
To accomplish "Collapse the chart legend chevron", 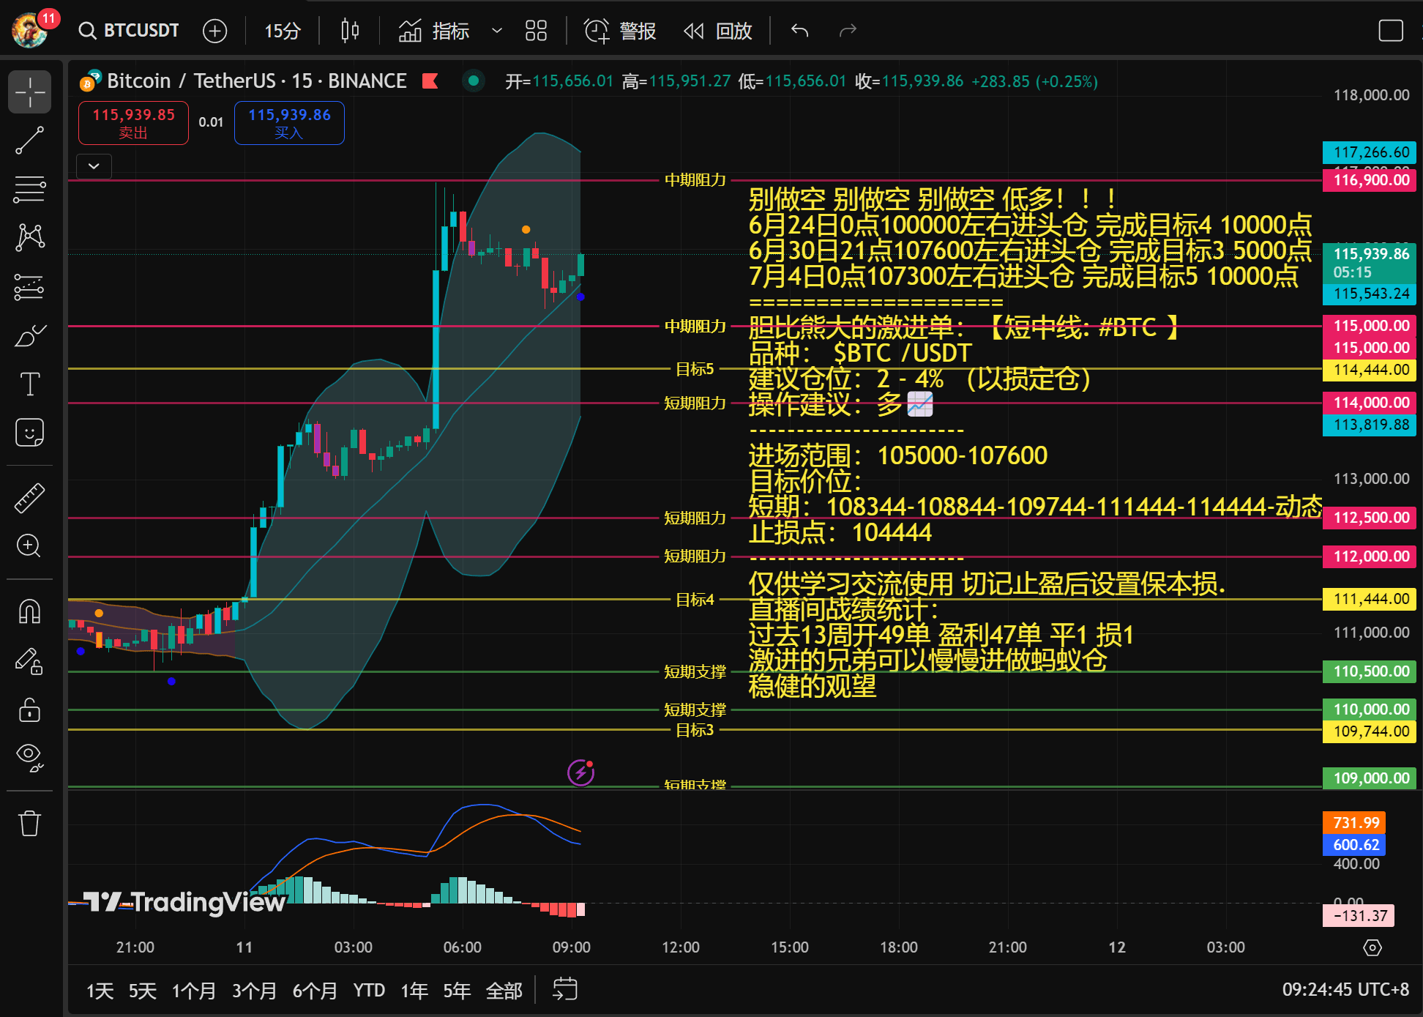I will 94,166.
